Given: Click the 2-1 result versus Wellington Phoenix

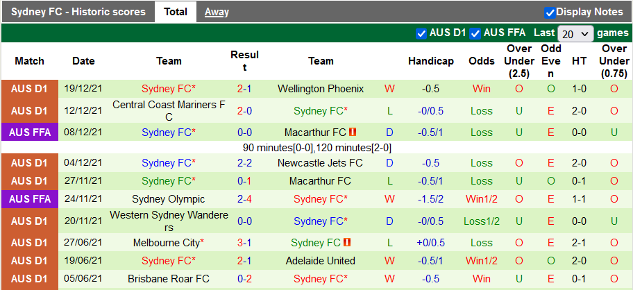Looking at the screenshot, I should 244,89.
